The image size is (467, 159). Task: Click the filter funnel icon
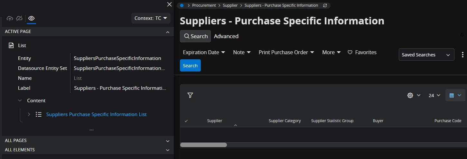[x=190, y=95]
